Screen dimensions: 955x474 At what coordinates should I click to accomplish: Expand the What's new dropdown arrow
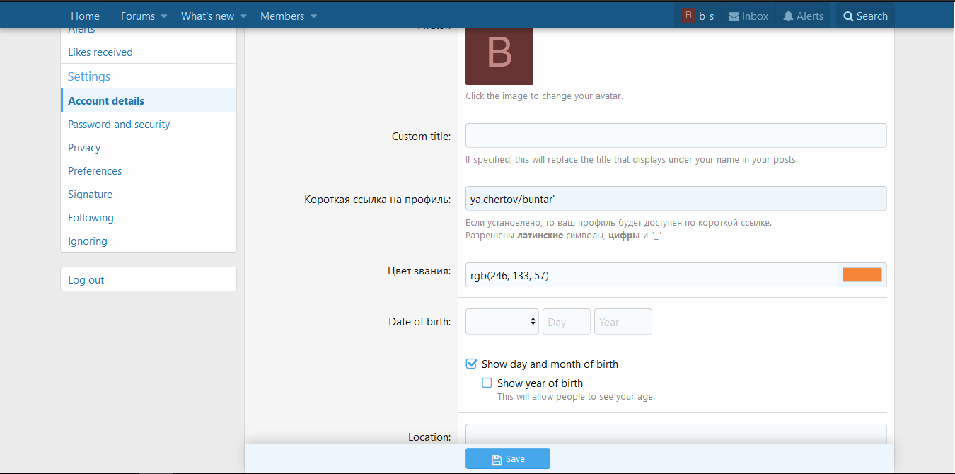243,16
